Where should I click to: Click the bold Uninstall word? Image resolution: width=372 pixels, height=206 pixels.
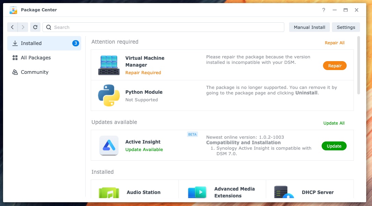tap(306, 93)
